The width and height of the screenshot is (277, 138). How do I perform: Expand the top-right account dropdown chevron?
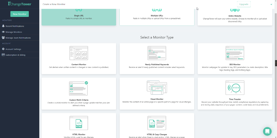tap(271, 4)
